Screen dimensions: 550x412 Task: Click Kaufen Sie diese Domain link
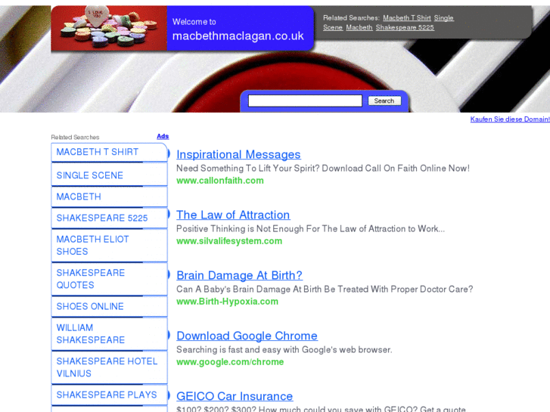[510, 119]
